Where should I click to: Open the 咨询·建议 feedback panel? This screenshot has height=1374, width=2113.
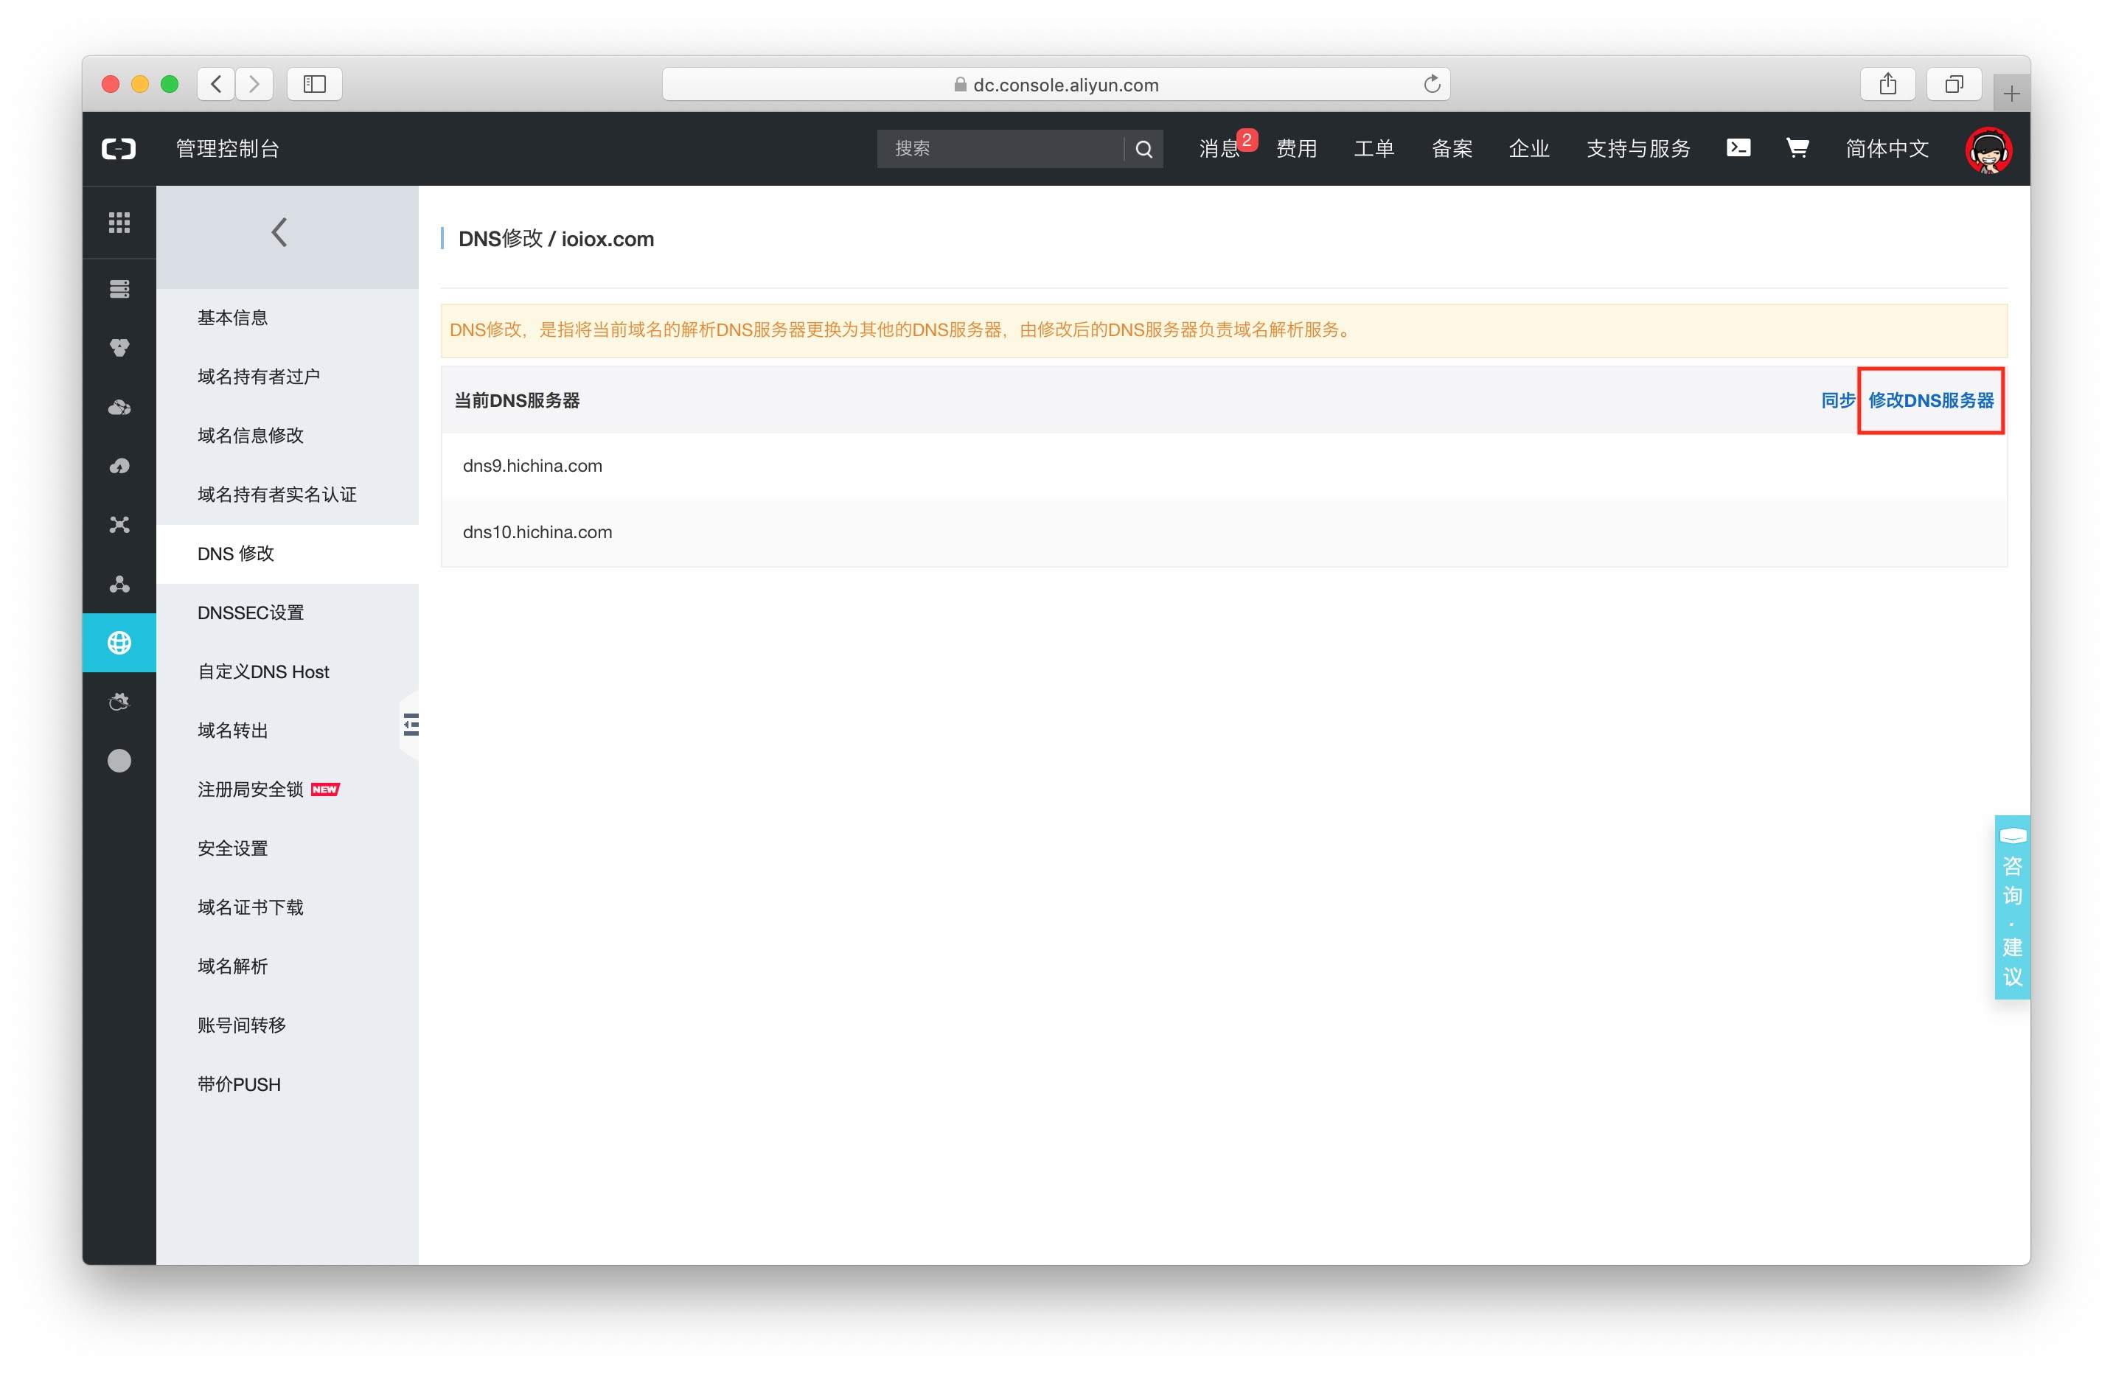pos(2011,907)
